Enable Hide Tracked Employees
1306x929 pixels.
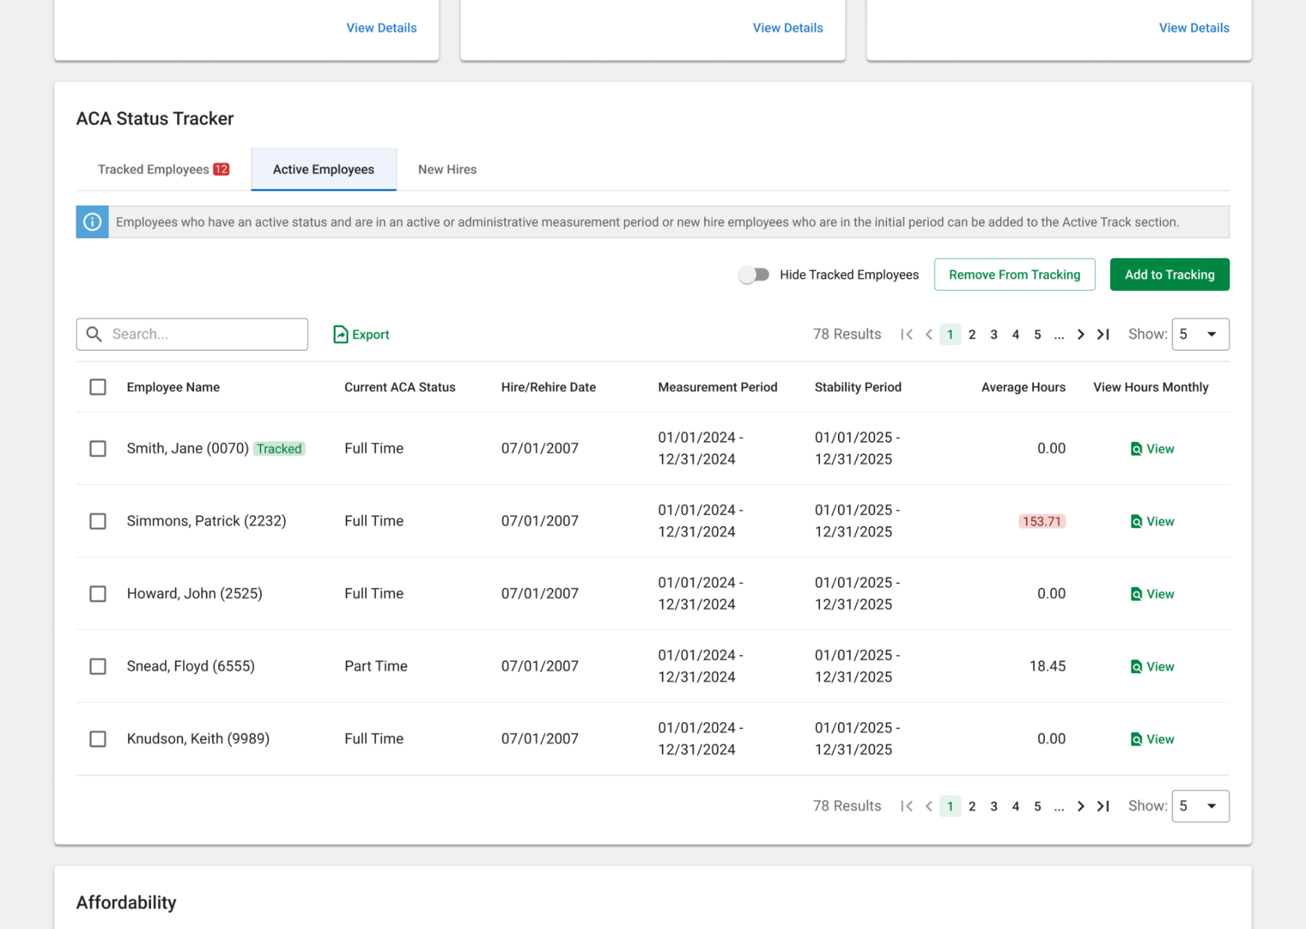755,275
